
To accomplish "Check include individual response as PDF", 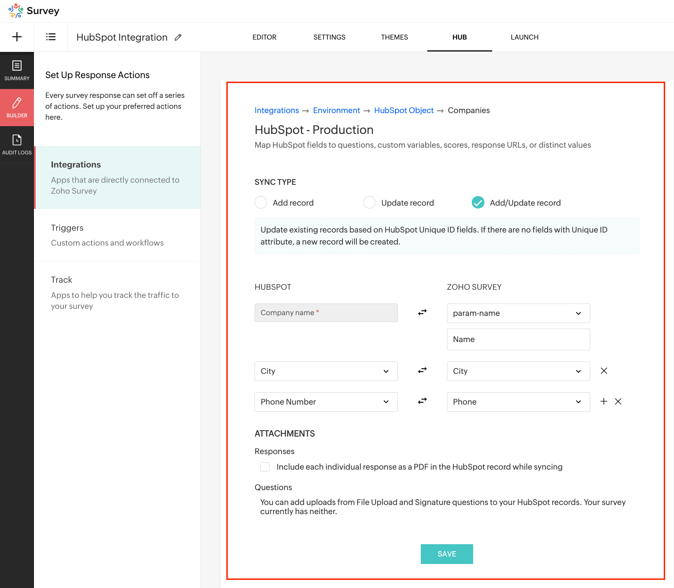I will click(x=265, y=467).
